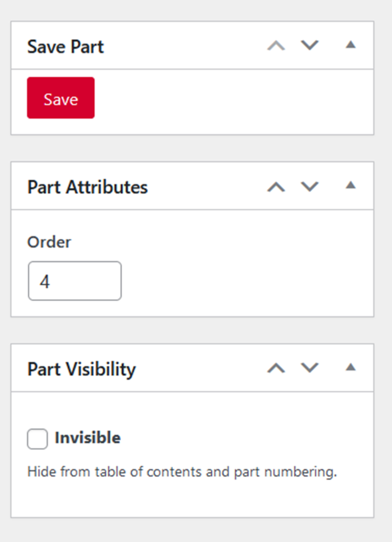Click the red Save button

pyautogui.click(x=60, y=97)
